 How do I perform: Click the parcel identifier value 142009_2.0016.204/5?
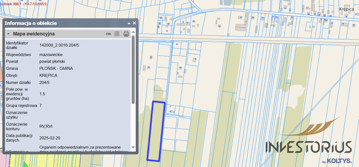59,45
